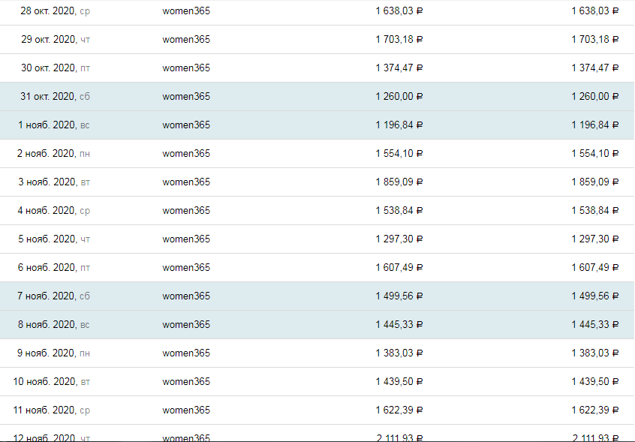The height and width of the screenshot is (442, 635).
Task: Select the 10 нояб. 2020 date cell
Action: click(x=52, y=382)
